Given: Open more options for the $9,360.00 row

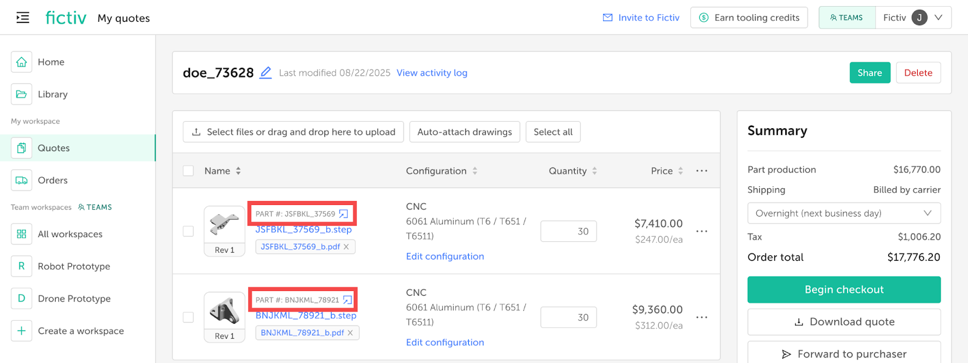Looking at the screenshot, I should 701,317.
